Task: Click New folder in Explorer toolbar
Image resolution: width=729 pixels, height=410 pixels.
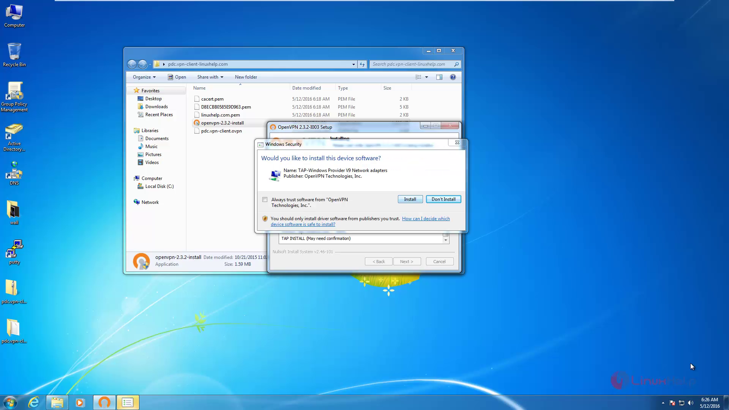Action: pos(246,77)
